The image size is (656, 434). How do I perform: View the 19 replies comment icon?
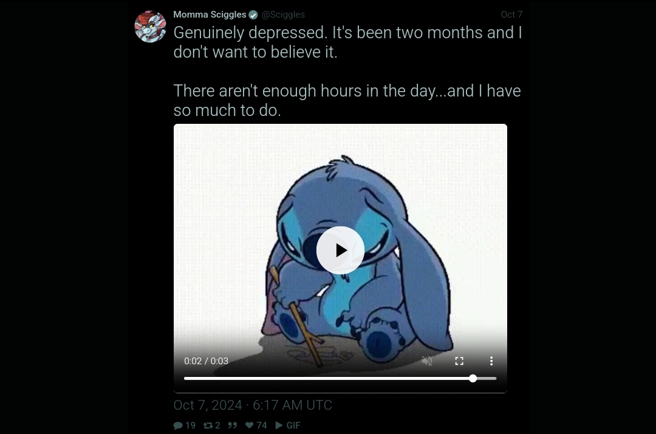click(178, 426)
